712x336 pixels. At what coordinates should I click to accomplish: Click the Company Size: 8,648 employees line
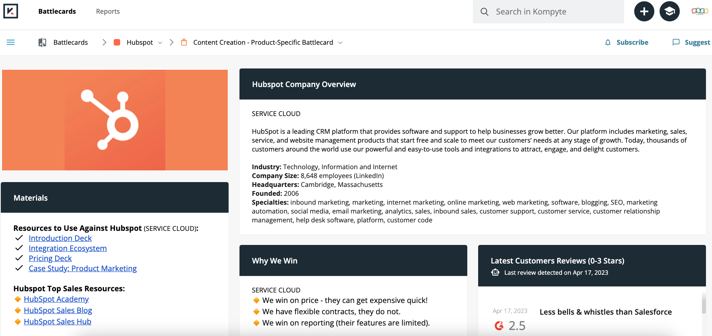pos(318,176)
